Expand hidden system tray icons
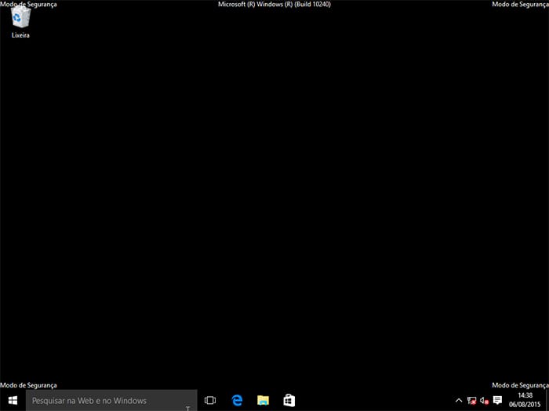 459,401
